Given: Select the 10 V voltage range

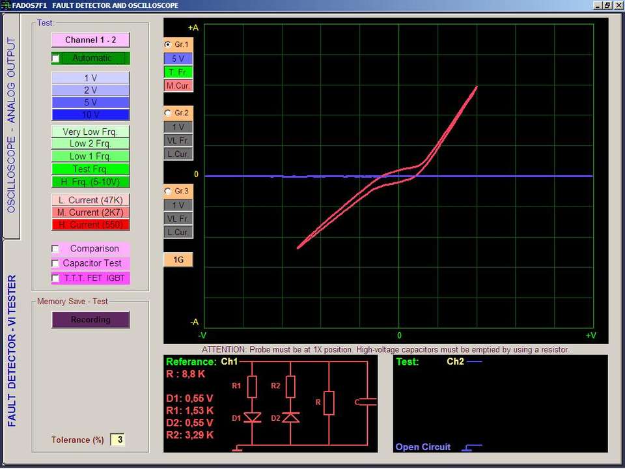Looking at the screenshot, I should (90, 115).
